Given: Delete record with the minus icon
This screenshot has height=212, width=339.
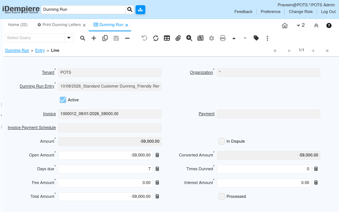Looking at the screenshot, I should pos(127,38).
